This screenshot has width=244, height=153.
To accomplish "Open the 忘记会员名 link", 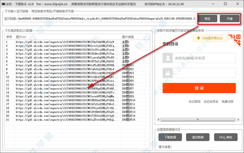I will tap(211, 102).
